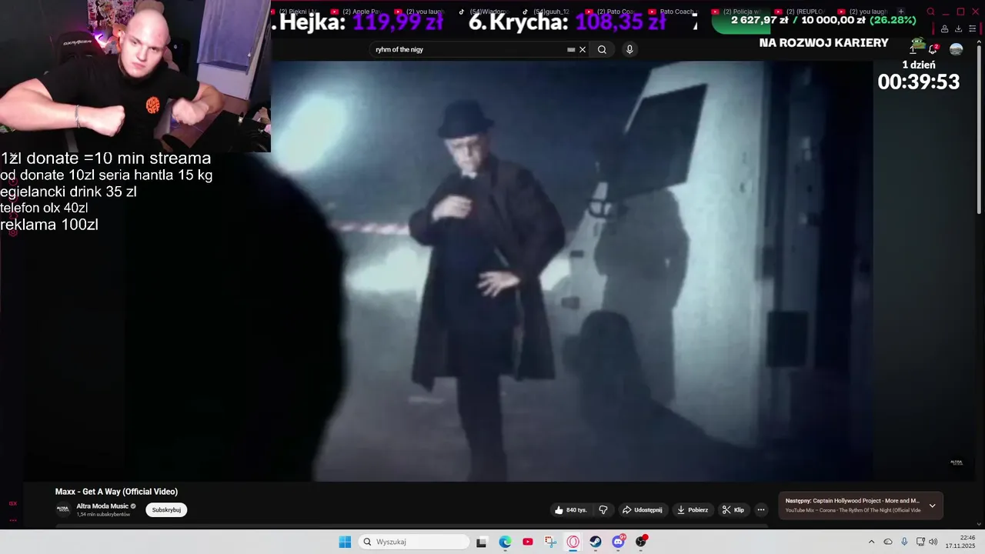This screenshot has height=554, width=985.
Task: Click the Opera GX sidebar logo icon
Action: 12,503
